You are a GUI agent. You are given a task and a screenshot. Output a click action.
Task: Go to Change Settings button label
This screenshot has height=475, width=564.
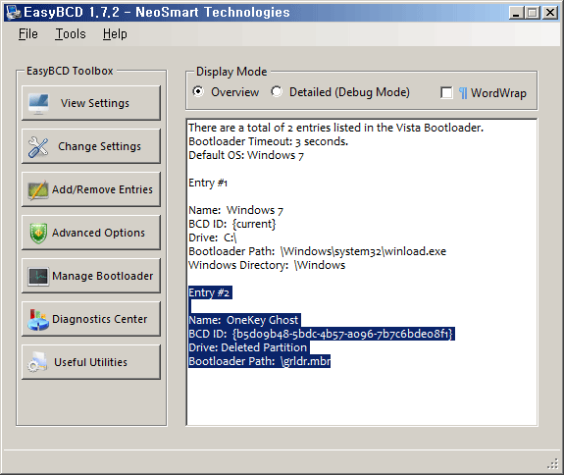[x=100, y=146]
